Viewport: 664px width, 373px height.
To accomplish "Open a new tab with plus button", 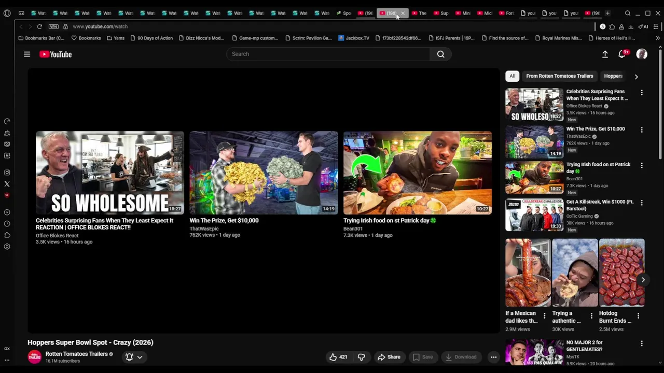I will 607,13.
